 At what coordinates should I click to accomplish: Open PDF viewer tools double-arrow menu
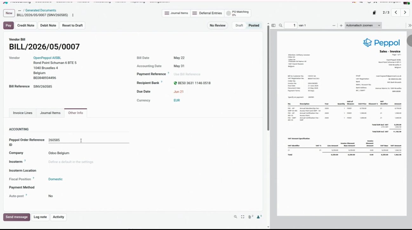409,25
